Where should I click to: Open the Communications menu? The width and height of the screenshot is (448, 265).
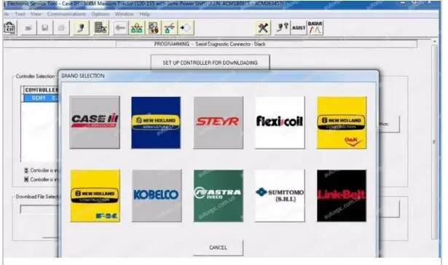(x=66, y=14)
